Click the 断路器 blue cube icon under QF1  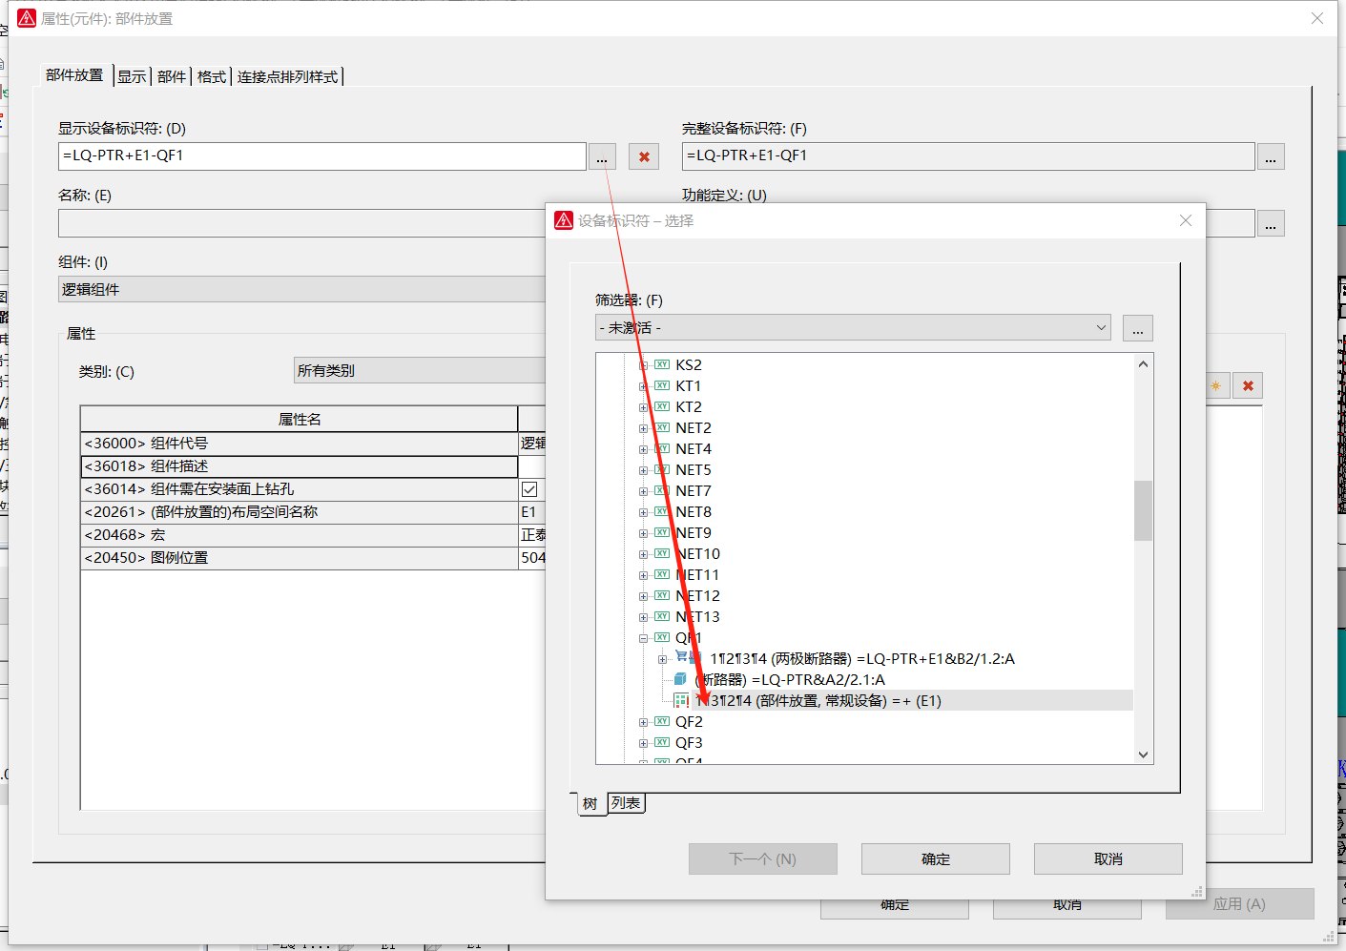click(x=680, y=679)
